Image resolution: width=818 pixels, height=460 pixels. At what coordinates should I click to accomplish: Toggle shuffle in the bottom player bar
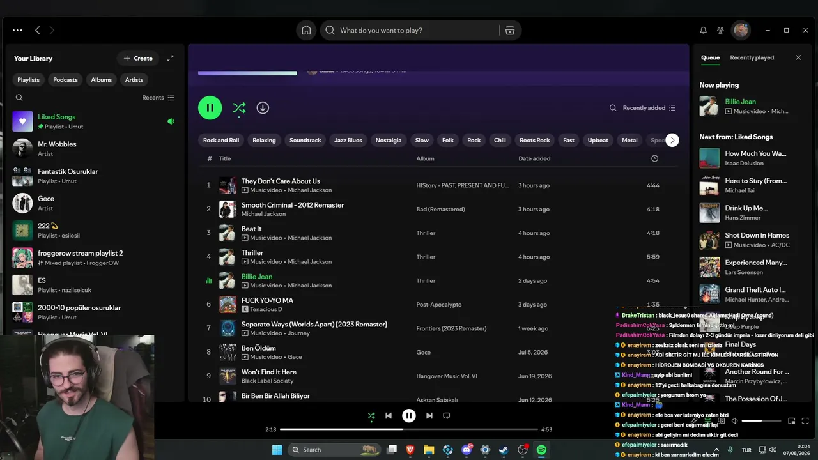[371, 416]
